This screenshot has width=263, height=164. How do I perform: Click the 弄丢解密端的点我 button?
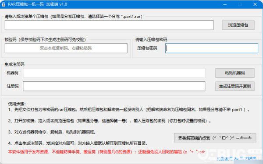215,138
